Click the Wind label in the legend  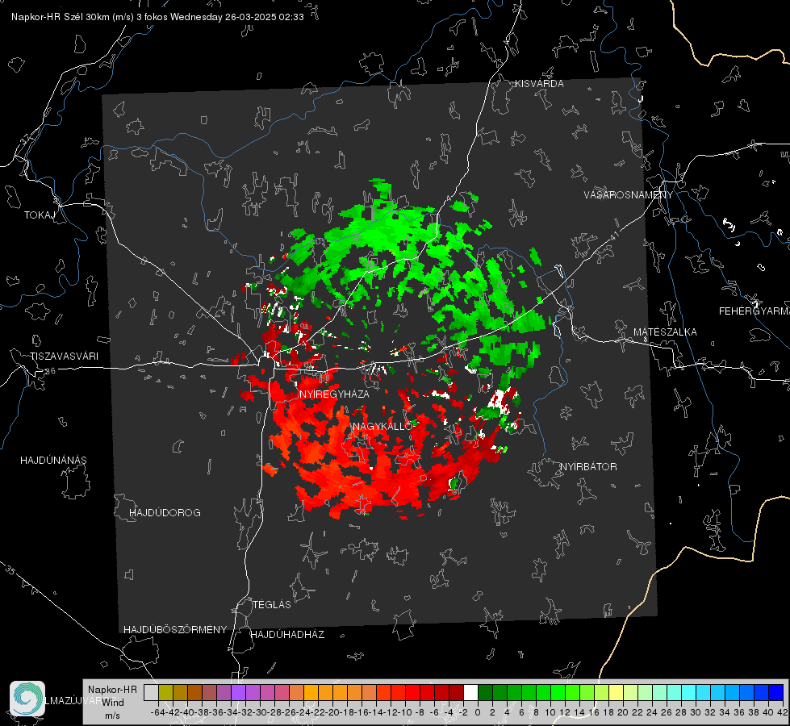pos(112,702)
